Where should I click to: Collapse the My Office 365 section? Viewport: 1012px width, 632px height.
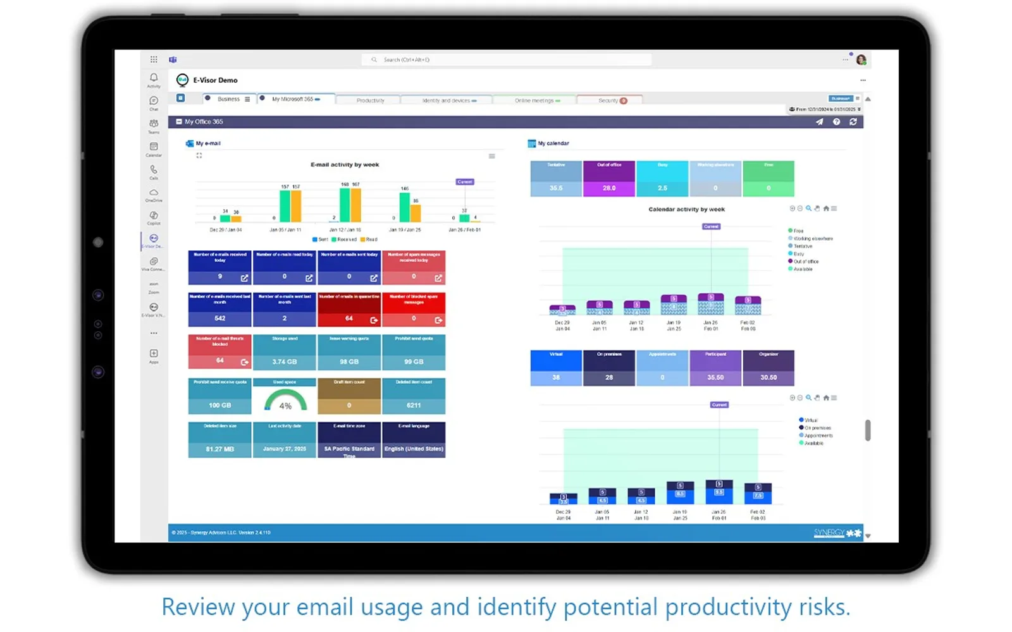[x=179, y=121]
